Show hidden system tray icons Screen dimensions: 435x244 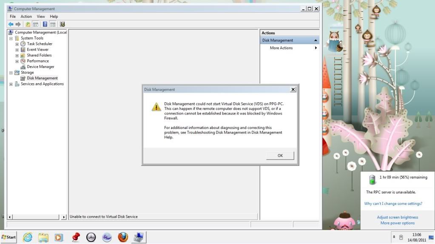tap(394, 237)
